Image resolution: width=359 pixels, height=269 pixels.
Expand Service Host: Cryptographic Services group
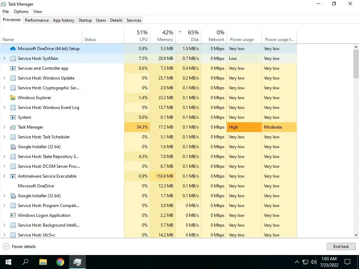point(4,88)
